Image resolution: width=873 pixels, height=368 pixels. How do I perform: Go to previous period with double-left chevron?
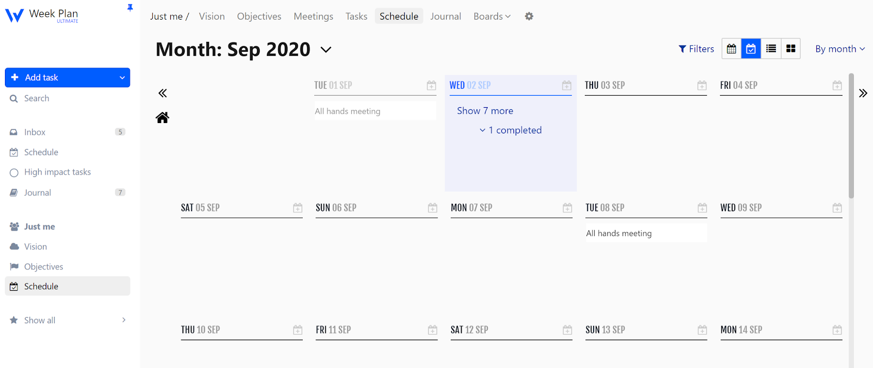(x=163, y=93)
